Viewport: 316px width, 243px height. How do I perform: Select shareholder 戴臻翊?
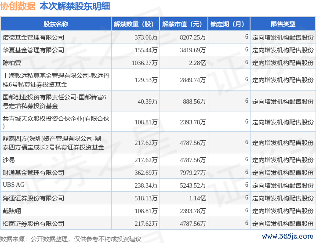tap(12, 211)
